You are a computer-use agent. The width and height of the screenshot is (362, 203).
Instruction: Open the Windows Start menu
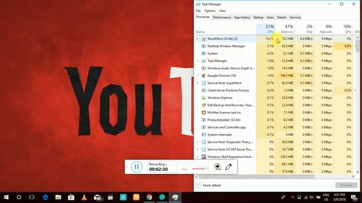(x=6, y=197)
